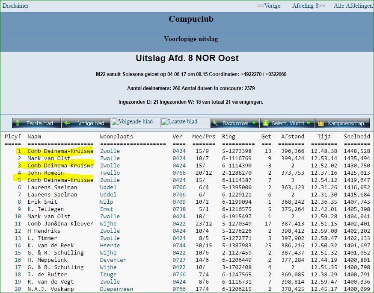Image resolution: width=374 pixels, height=293 pixels.
Task: Click the green download icon on Select. Vlucht
Action: pyautogui.click(x=265, y=123)
